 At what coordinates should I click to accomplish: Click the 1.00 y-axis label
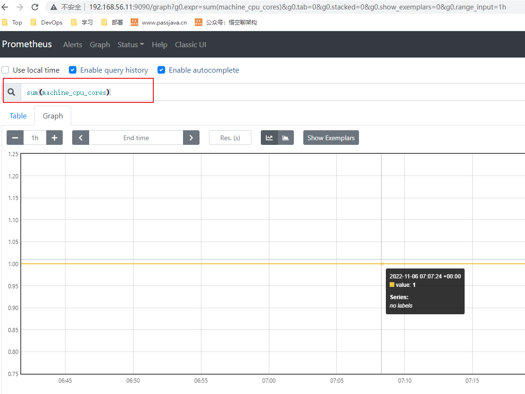tap(13, 264)
